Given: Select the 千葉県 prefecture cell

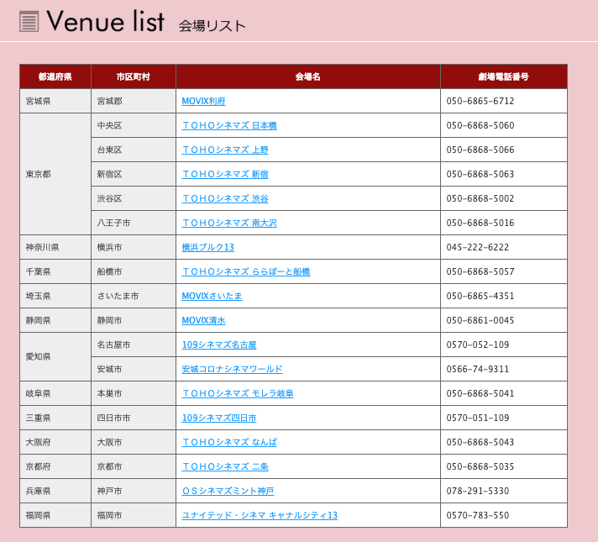Looking at the screenshot, I should (55, 271).
